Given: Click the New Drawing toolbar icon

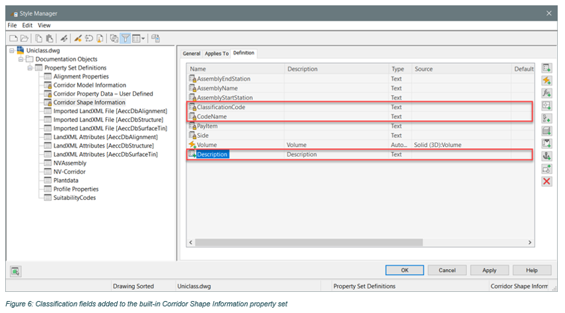Looking at the screenshot, I should [13, 39].
